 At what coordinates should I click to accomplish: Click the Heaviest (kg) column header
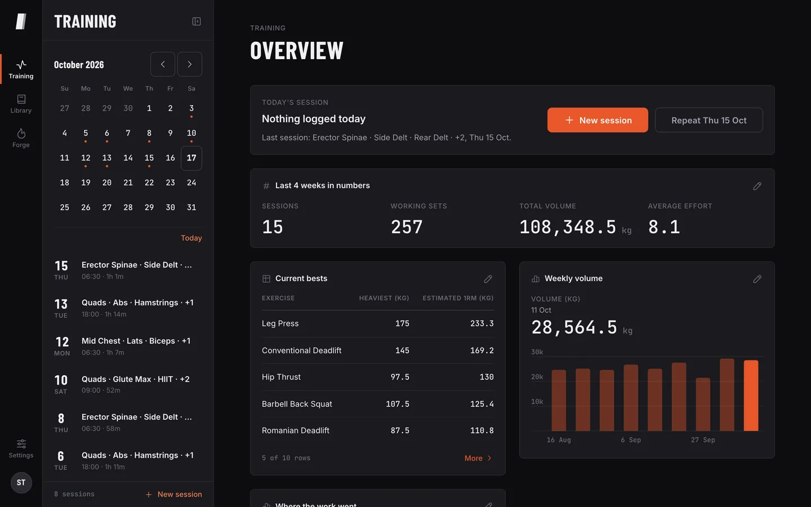coord(384,298)
